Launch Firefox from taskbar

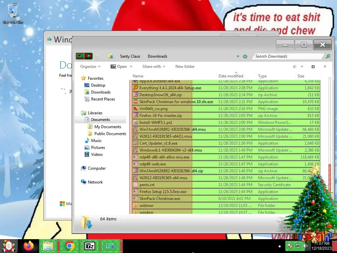pos(29,246)
